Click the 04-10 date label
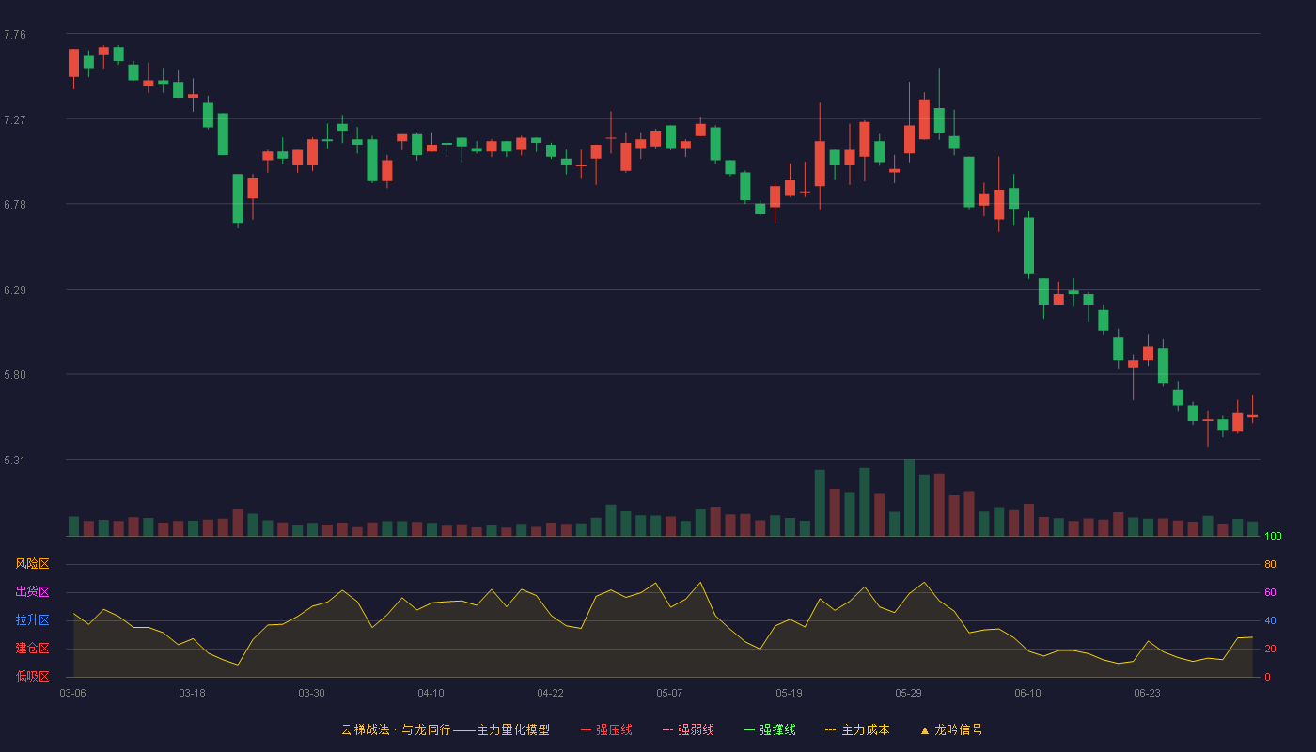The image size is (1316, 752). click(431, 693)
